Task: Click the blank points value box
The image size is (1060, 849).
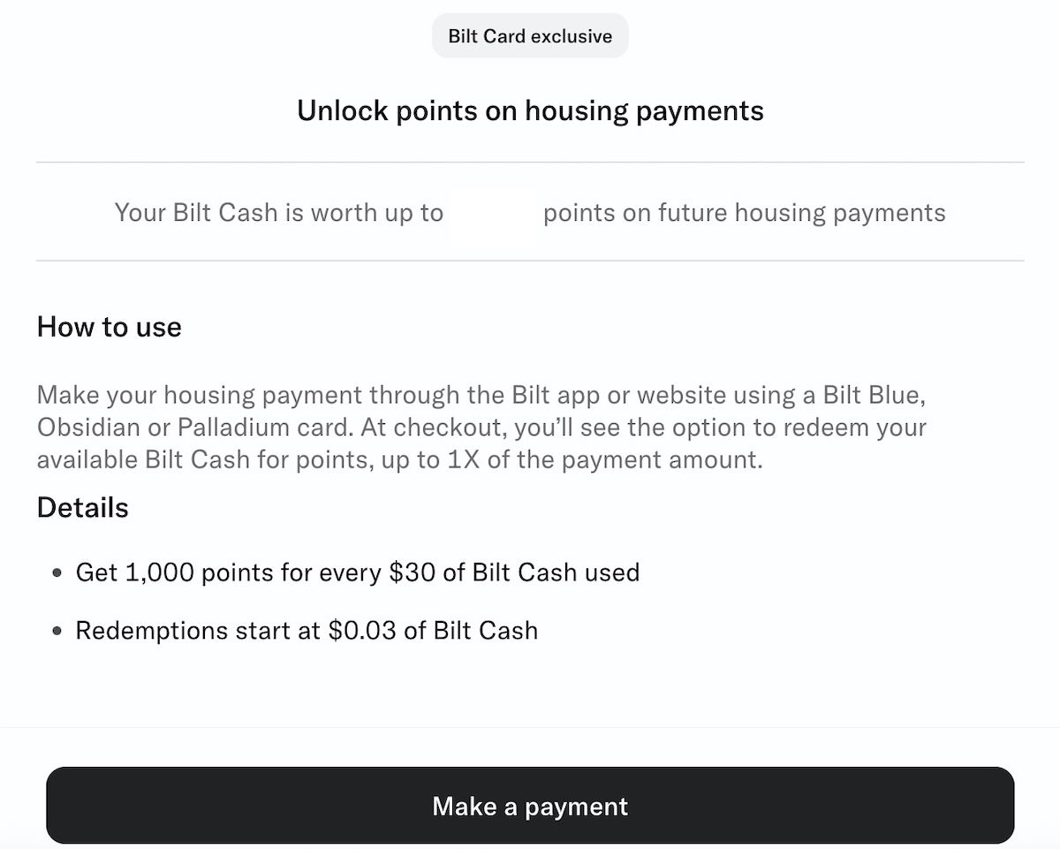Action: click(493, 213)
